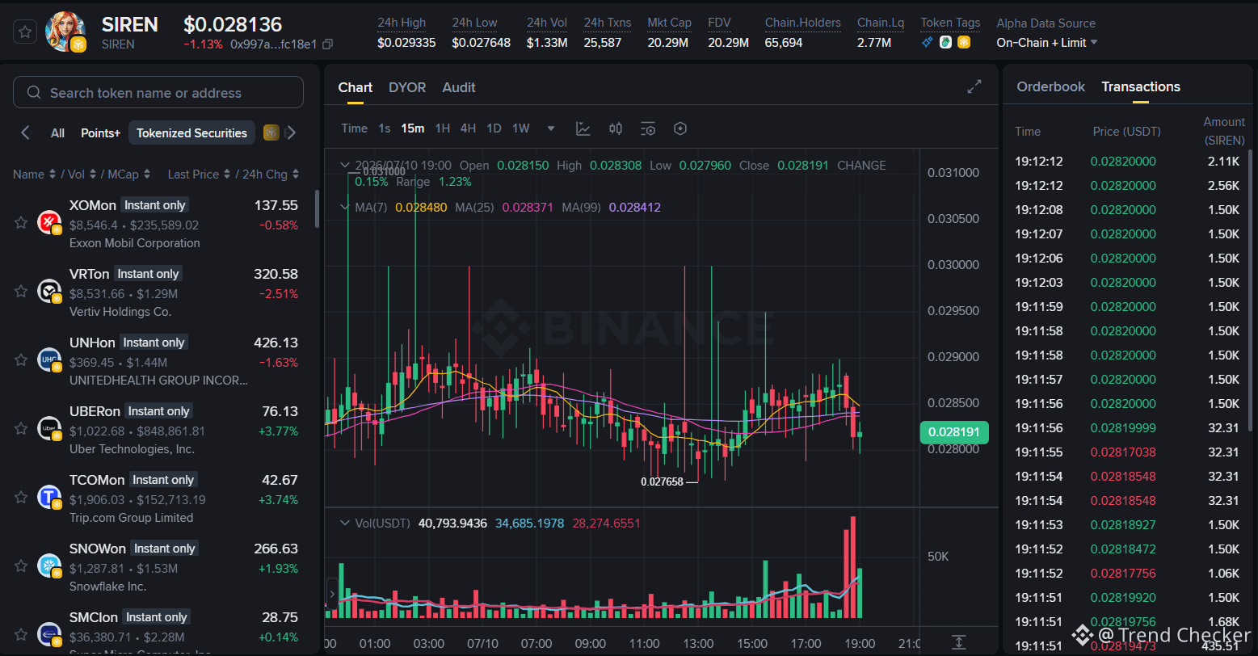The image size is (1258, 656).
Task: Open the VRTon token logo
Action: tap(49, 291)
